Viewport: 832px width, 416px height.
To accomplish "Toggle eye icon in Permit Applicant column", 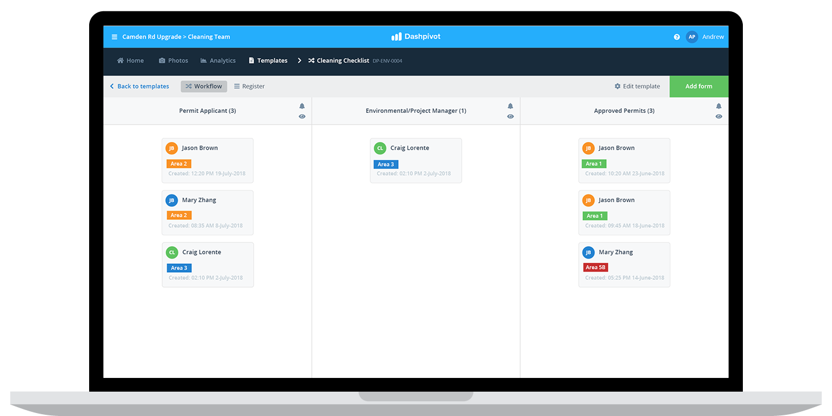I will (x=302, y=116).
